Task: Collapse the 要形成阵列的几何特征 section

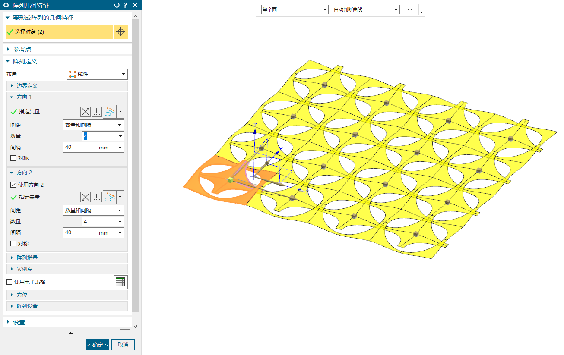Action: point(7,18)
